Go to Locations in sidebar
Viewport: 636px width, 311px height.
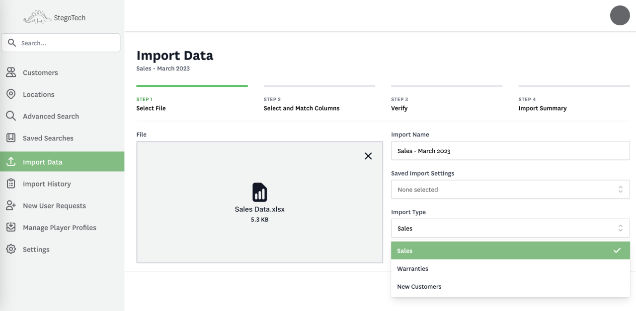click(x=62, y=94)
